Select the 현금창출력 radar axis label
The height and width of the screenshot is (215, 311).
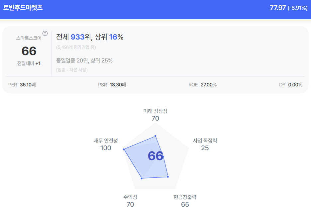pos(185,197)
